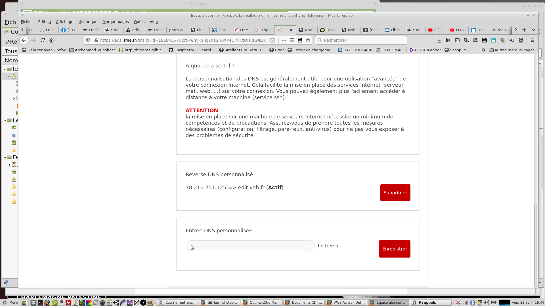
Task: Open taskbar GitHub photopr window
Action: click(x=220, y=302)
